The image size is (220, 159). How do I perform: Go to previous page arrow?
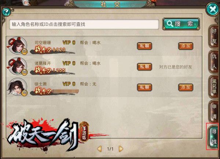tap(99, 149)
